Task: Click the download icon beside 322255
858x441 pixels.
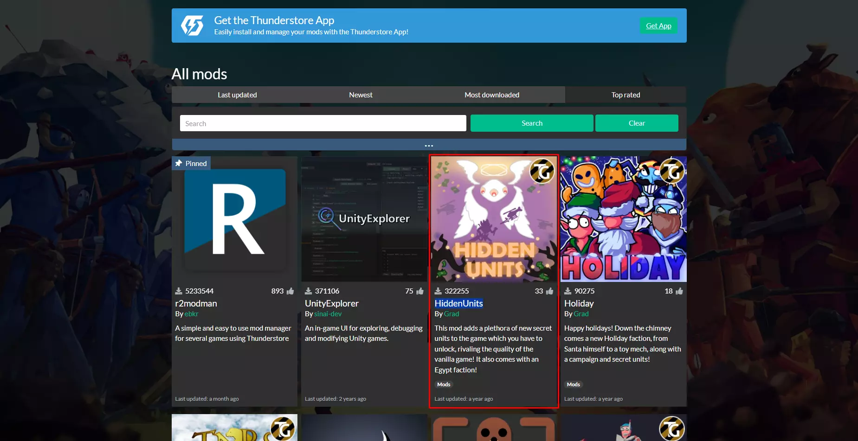Action: [x=438, y=291]
